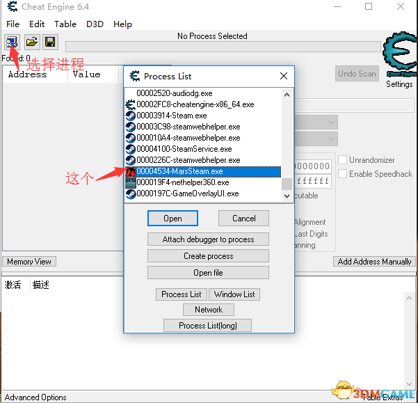Open the File menu
This screenshot has height=403, width=418.
click(13, 24)
